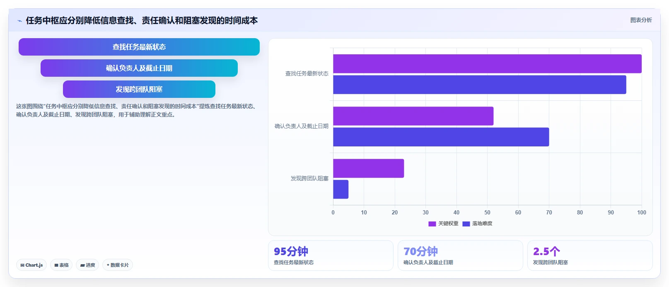Toggle the 落地难度 legend color swatch
Image resolution: width=669 pixels, height=287 pixels.
tap(466, 224)
